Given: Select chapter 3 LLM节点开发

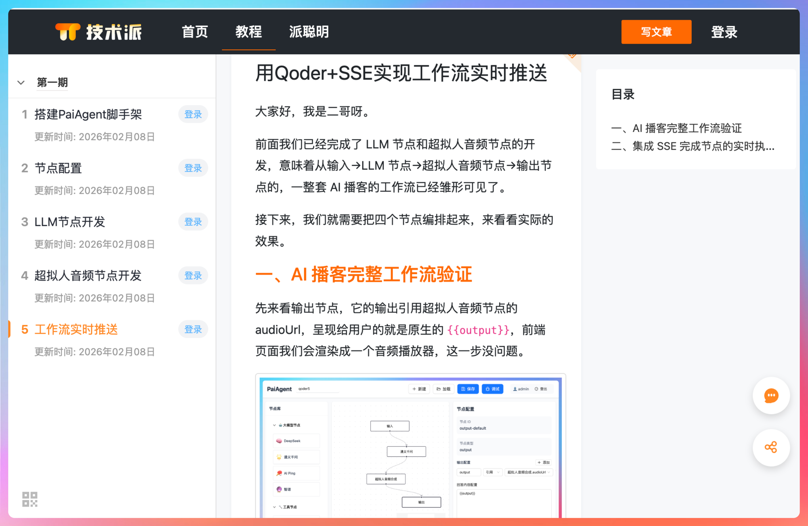Looking at the screenshot, I should click(x=70, y=222).
